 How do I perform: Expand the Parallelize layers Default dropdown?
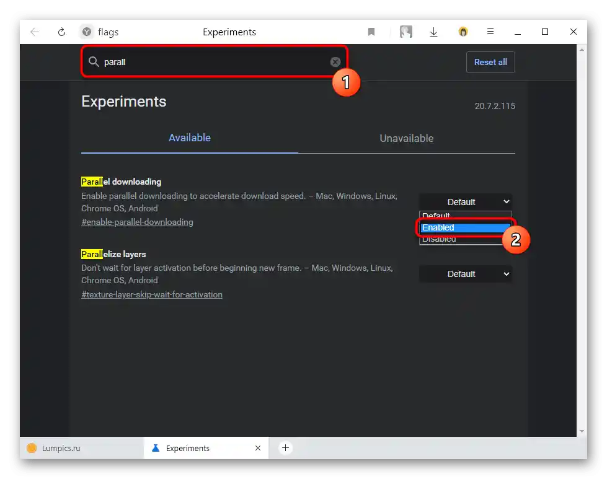(x=466, y=274)
